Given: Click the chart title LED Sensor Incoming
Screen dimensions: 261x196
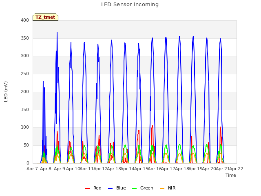Looking at the screenshot, I should [130, 4].
